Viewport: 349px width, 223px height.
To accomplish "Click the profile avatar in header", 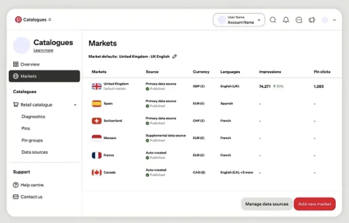I will click(x=325, y=20).
